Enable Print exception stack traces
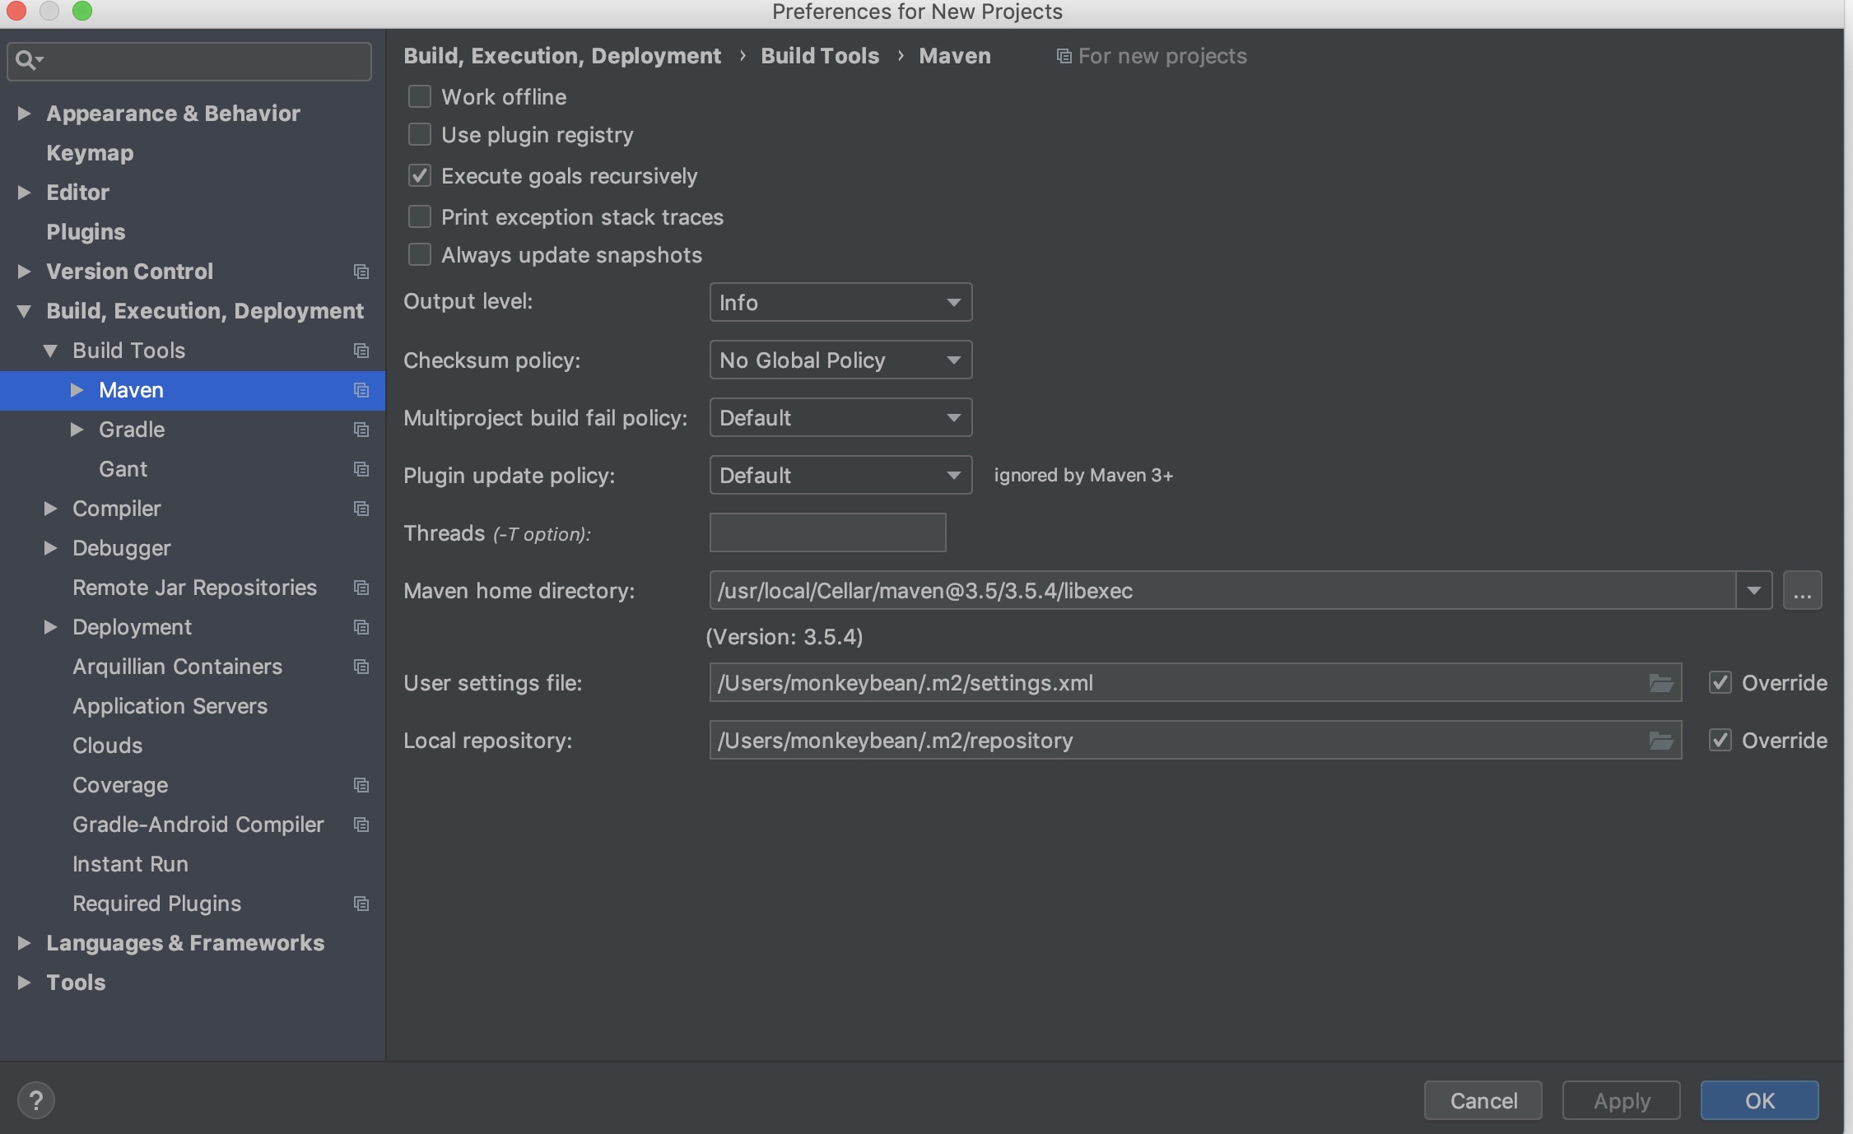Image resolution: width=1853 pixels, height=1134 pixels. [420, 216]
